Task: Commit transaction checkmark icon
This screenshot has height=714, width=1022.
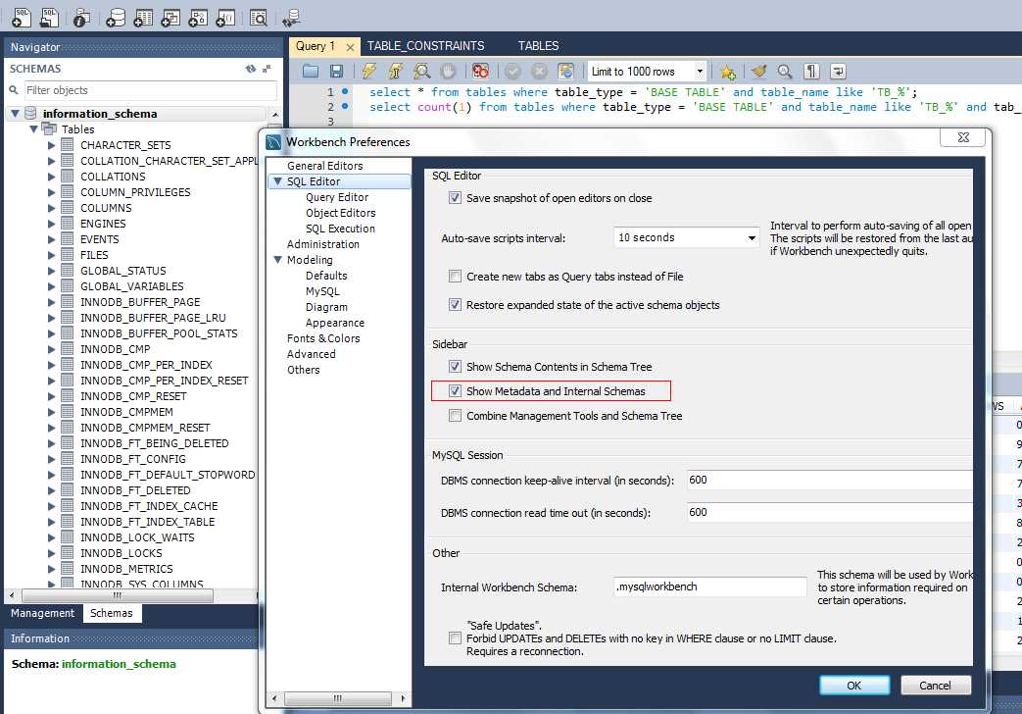Action: point(512,72)
